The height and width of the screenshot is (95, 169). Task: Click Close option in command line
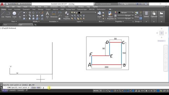click(34, 88)
